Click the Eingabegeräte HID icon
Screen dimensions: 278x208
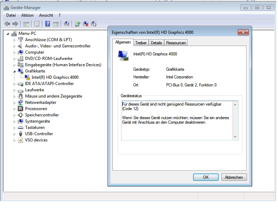[x=21, y=65]
